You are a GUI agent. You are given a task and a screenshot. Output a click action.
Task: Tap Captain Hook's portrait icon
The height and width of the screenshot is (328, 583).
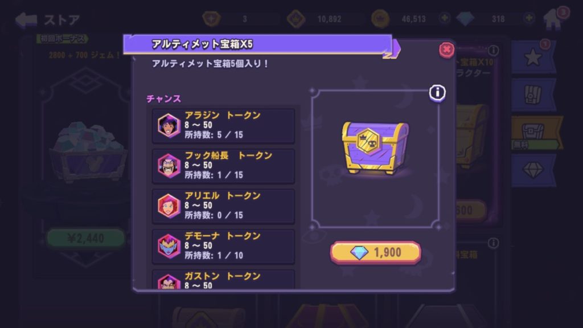[169, 166]
